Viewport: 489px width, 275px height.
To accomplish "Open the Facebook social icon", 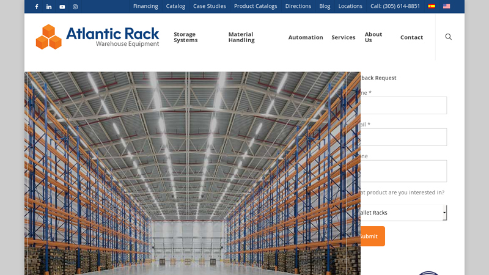I will [x=37, y=7].
